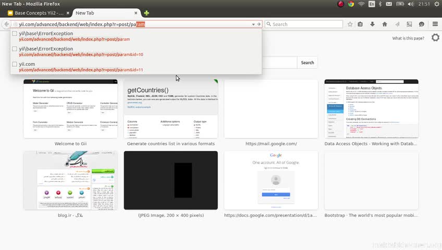Open the URL history dropdown arrow
The width and height of the screenshot is (442, 250).
pyautogui.click(x=253, y=24)
